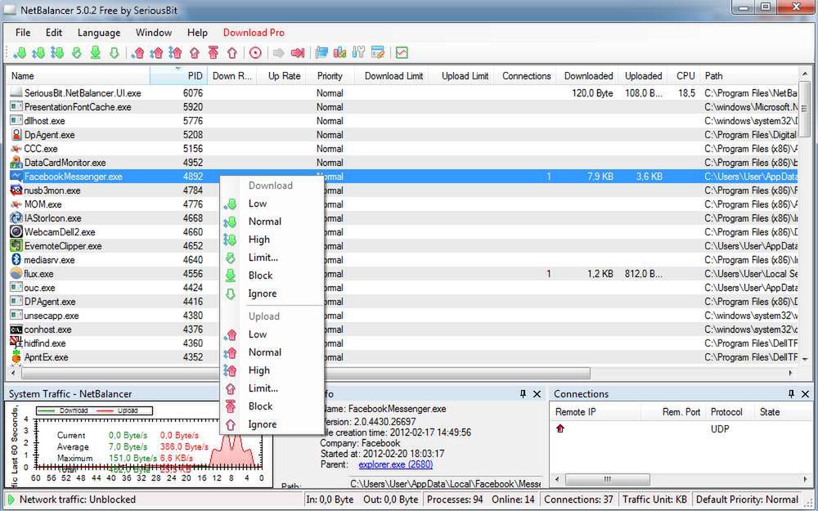
Task: Click the Connections panel horizontal scrollbar thumb
Action: (x=608, y=478)
